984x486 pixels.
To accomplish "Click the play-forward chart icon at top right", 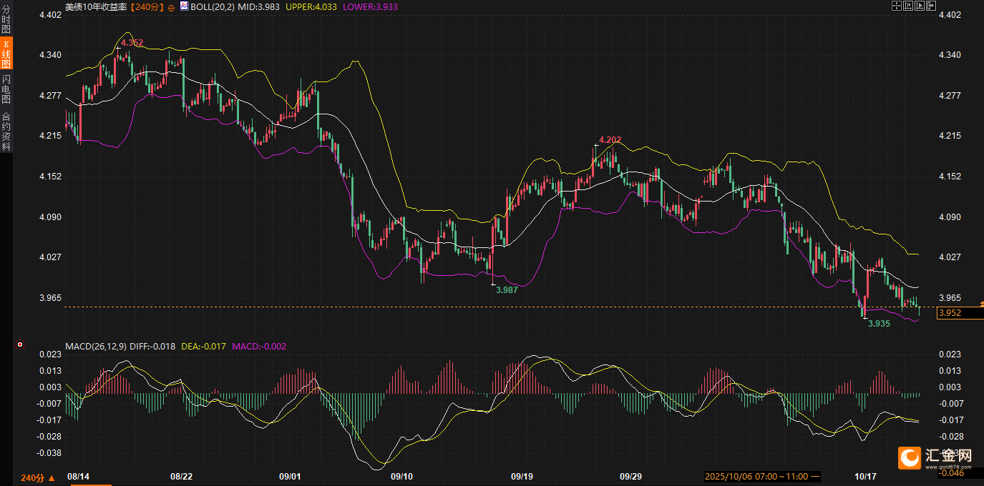I will pos(920,6).
